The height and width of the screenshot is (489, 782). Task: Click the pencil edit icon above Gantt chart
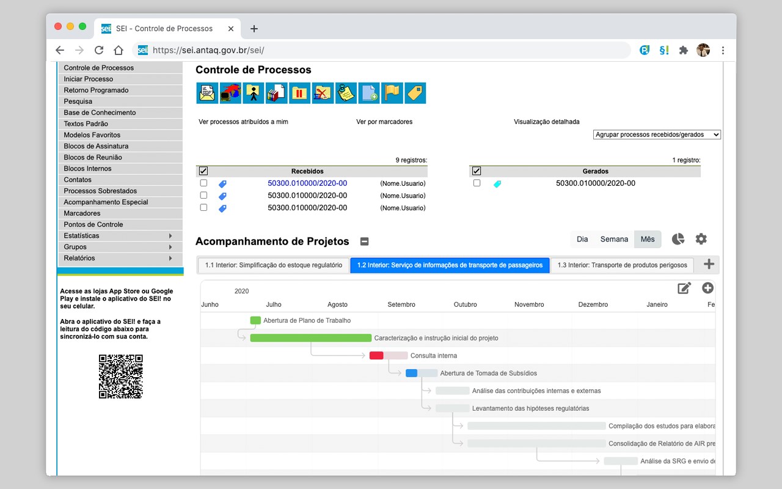coord(684,288)
